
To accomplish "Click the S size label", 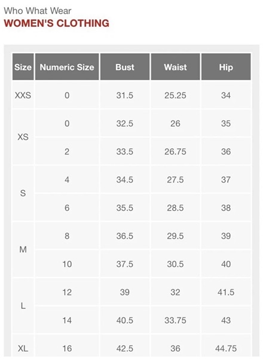I will [23, 193].
